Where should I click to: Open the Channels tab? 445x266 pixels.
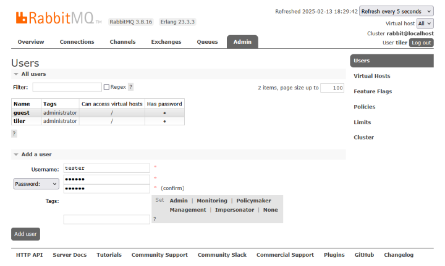point(122,42)
